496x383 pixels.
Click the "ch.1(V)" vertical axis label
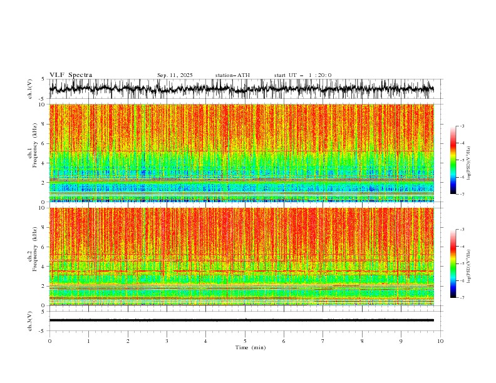click(30, 89)
